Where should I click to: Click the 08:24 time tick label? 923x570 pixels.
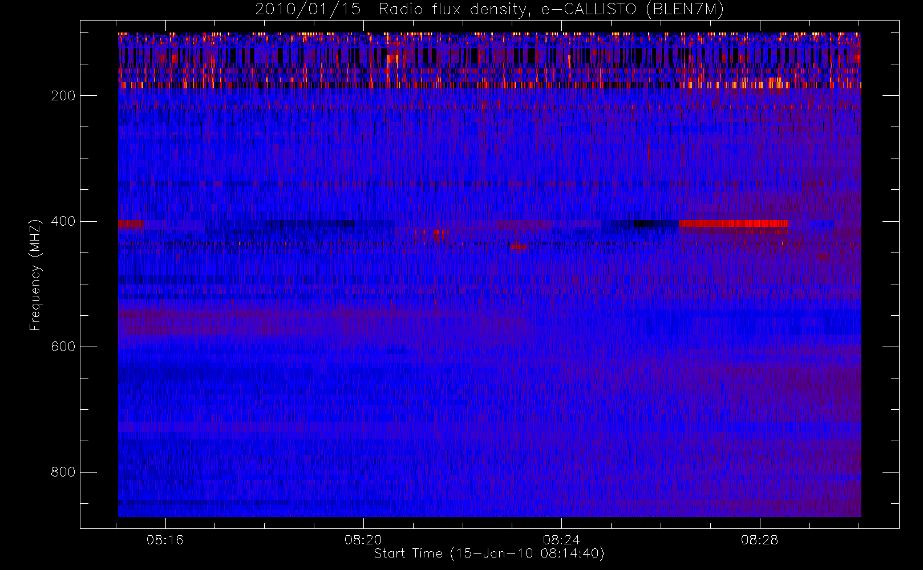pyautogui.click(x=561, y=540)
